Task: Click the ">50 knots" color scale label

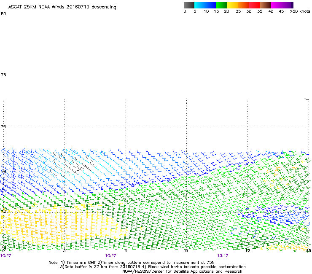Action: tap(300, 11)
